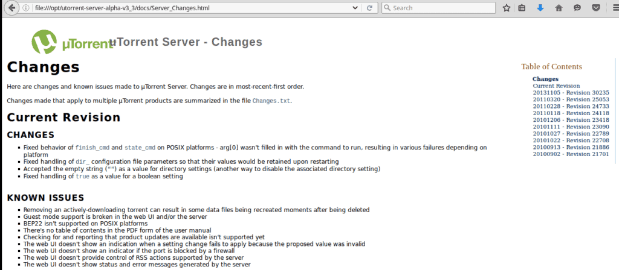Viewport: 619px width, 270px height.
Task: Click the 'setting change fails to apply' bullet
Action: (194, 244)
